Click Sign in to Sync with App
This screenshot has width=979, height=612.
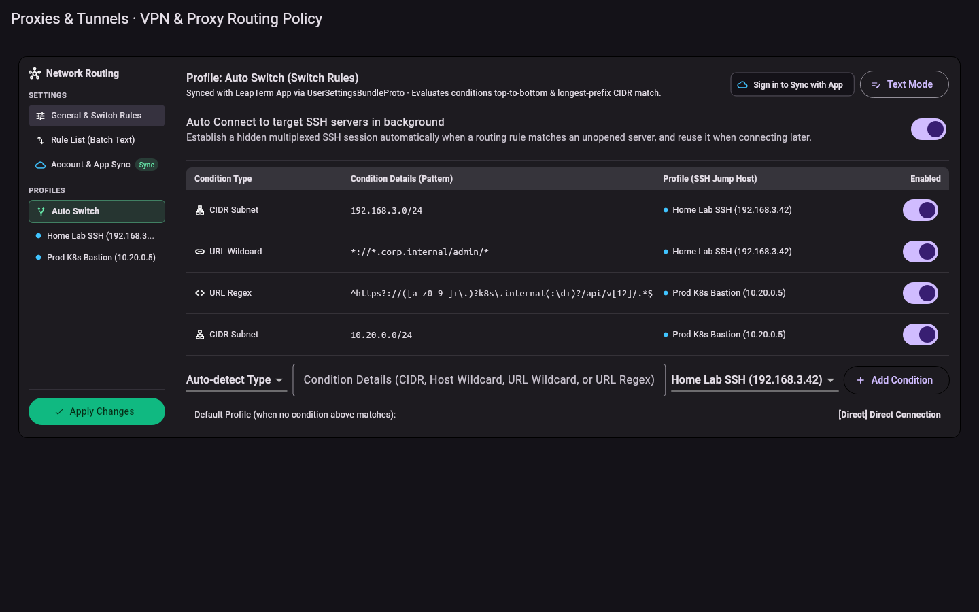(x=792, y=85)
